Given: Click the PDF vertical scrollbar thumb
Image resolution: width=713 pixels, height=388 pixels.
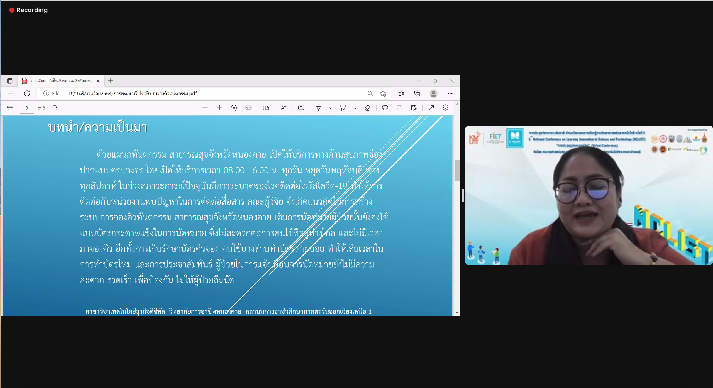Looking at the screenshot, I should point(457,171).
